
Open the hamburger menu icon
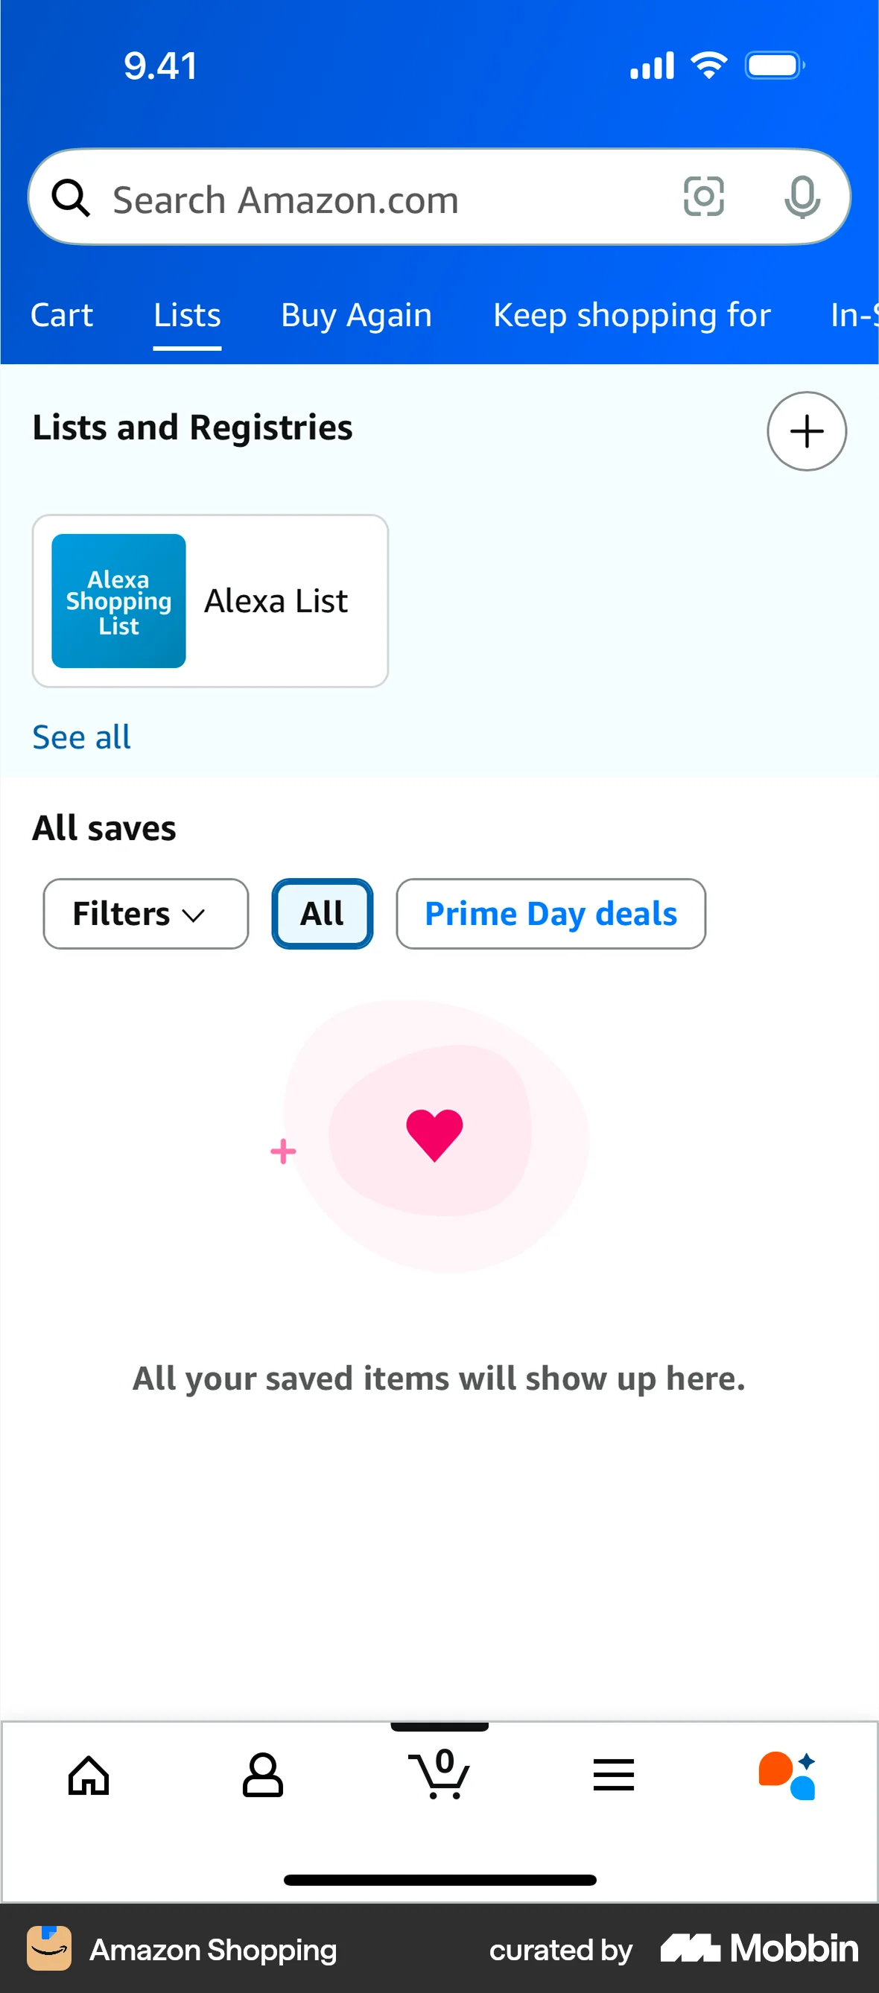point(614,1776)
